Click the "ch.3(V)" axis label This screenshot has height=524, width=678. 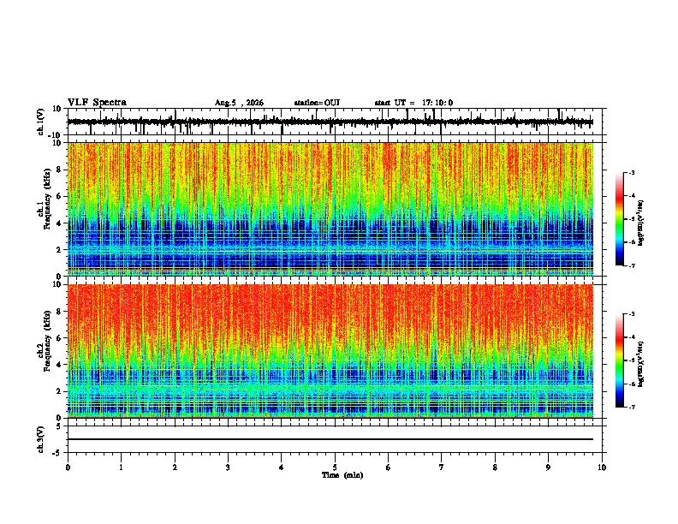tap(41, 439)
